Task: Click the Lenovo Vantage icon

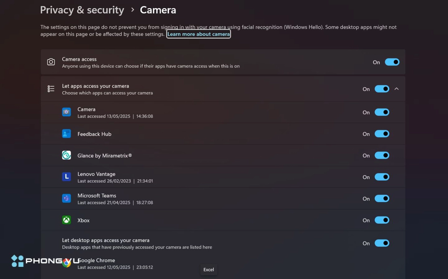Action: pyautogui.click(x=66, y=177)
